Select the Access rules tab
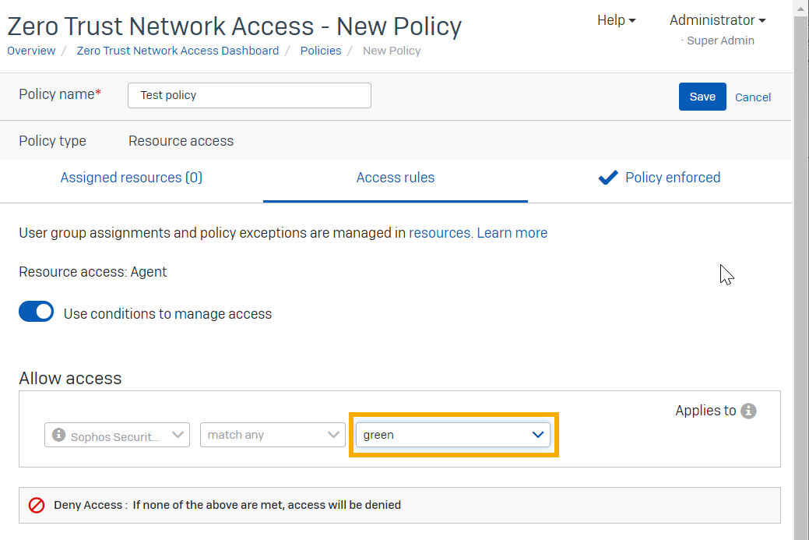The image size is (809, 540). [396, 178]
